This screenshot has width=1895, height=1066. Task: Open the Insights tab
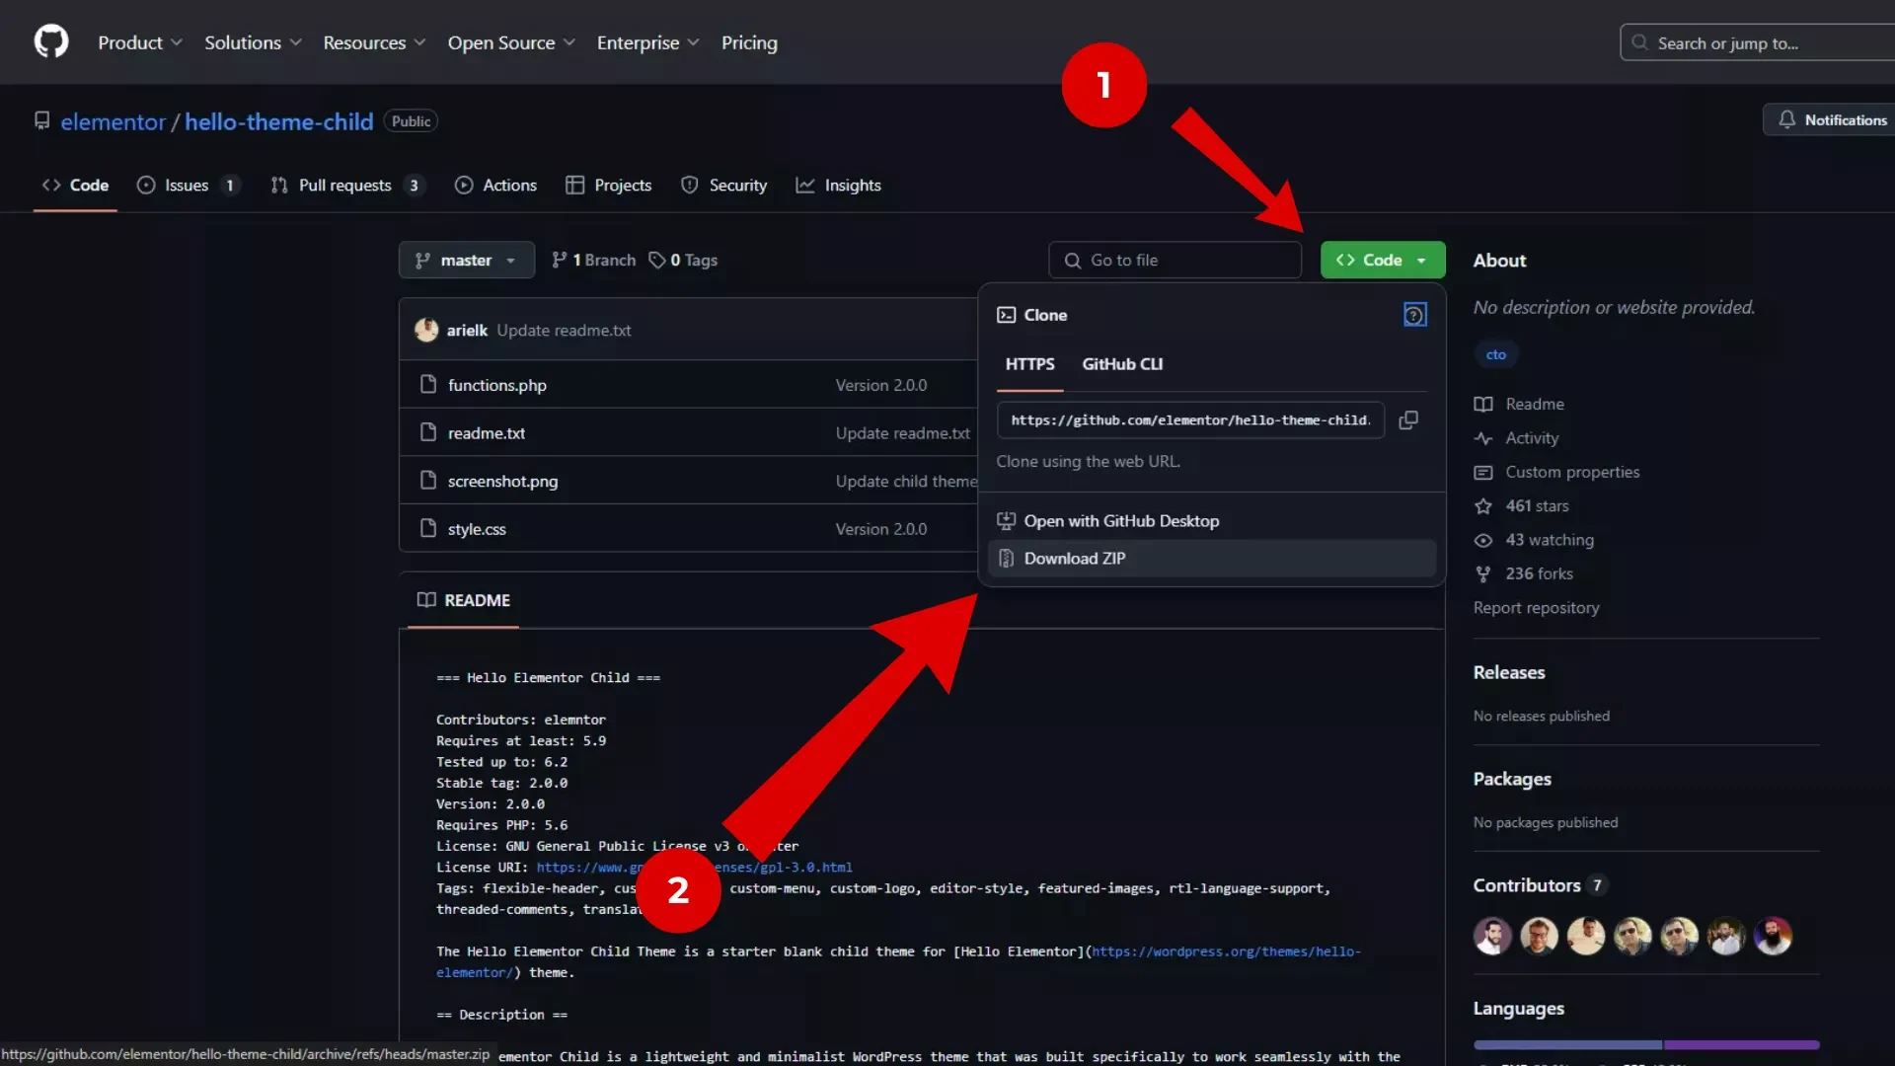838,185
